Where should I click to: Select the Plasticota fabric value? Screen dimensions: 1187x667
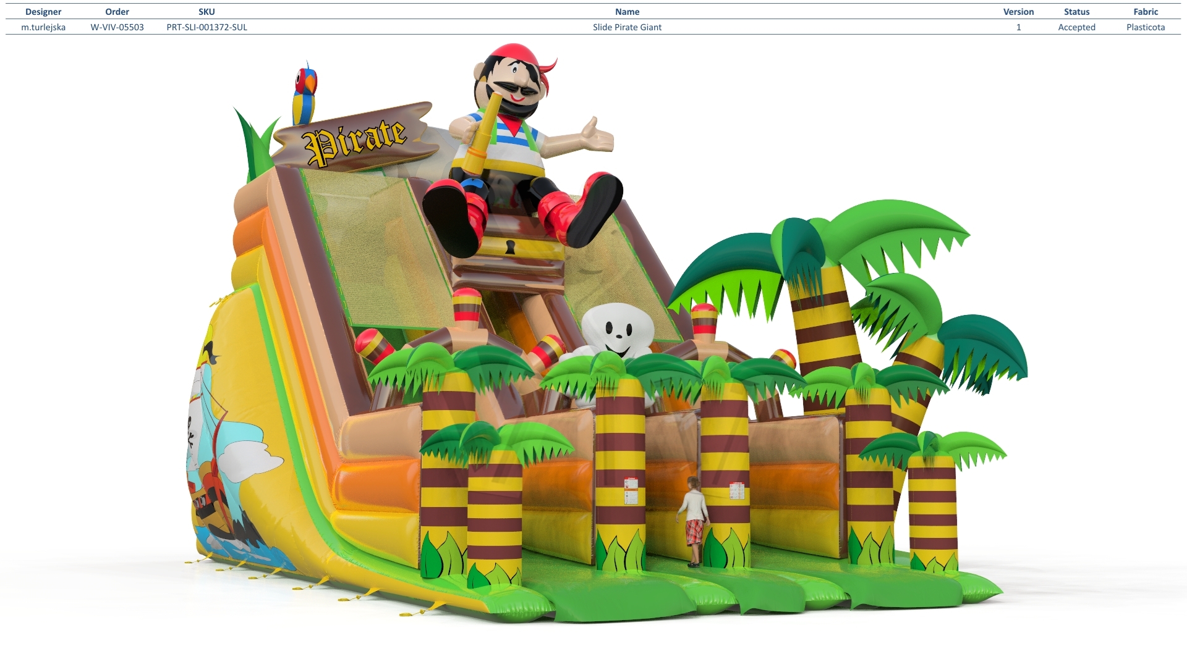point(1146,27)
